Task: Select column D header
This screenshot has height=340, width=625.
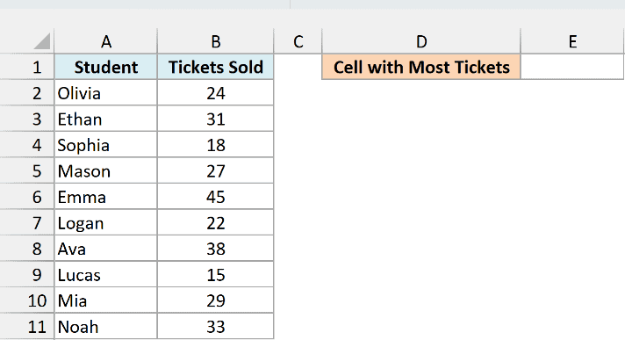Action: [x=421, y=41]
